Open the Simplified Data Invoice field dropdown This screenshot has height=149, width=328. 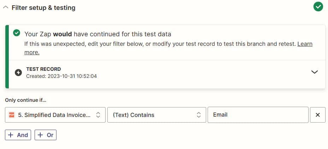coord(55,115)
